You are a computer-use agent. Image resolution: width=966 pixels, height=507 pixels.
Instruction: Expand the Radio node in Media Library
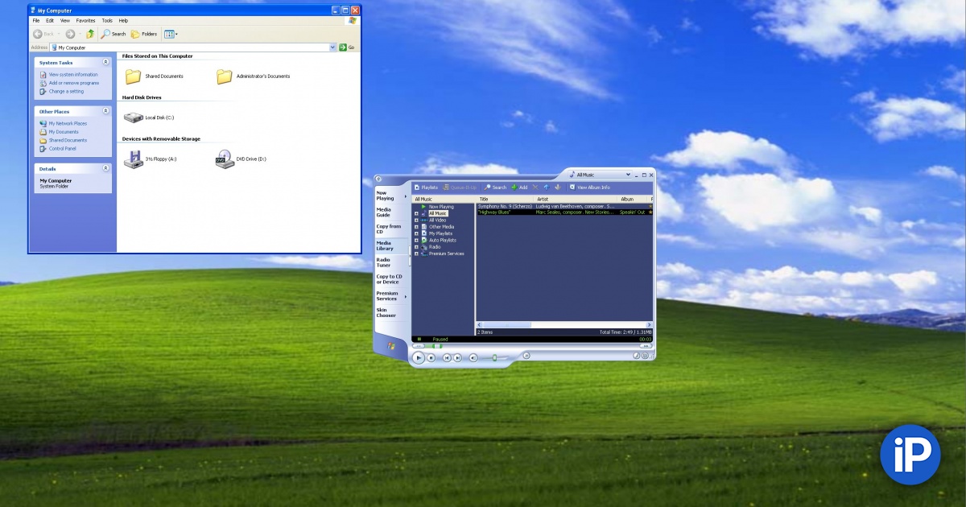coord(417,247)
